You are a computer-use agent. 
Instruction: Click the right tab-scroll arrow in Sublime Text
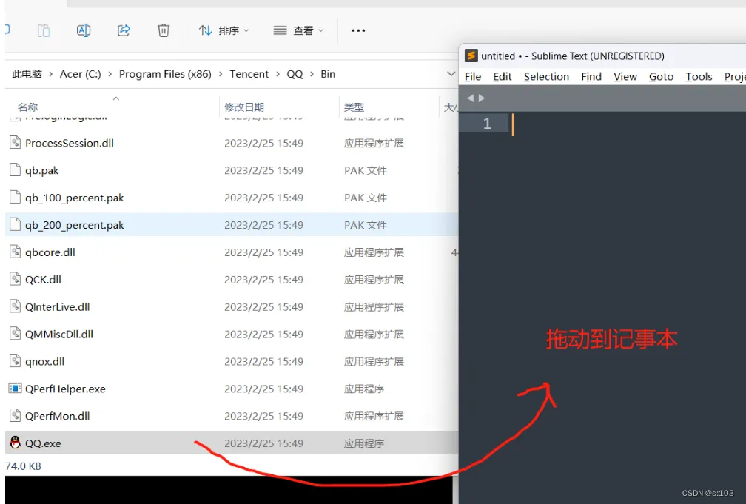pyautogui.click(x=482, y=97)
